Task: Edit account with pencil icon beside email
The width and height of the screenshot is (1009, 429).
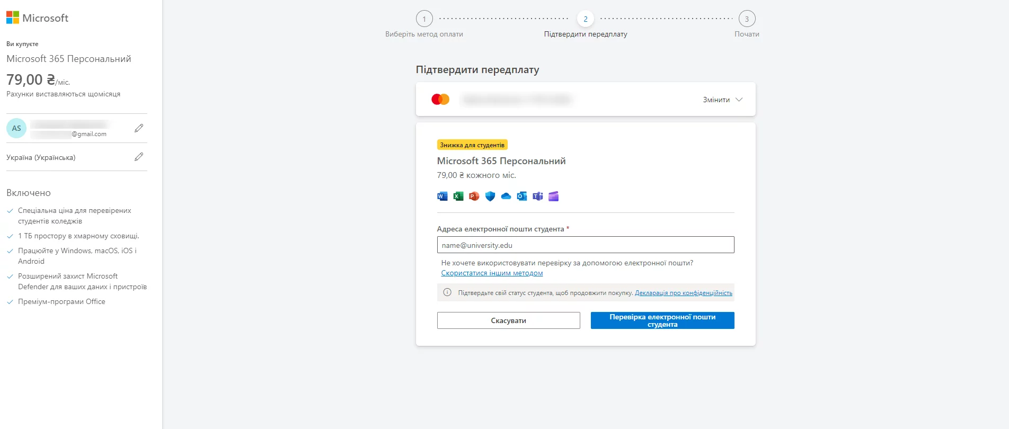Action: pyautogui.click(x=139, y=128)
